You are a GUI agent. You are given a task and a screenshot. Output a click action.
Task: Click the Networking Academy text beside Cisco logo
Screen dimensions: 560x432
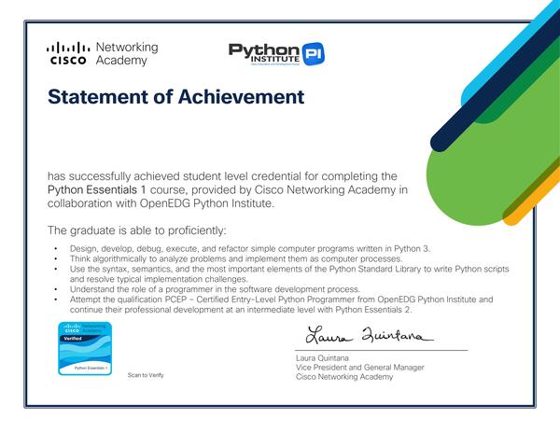click(x=128, y=53)
